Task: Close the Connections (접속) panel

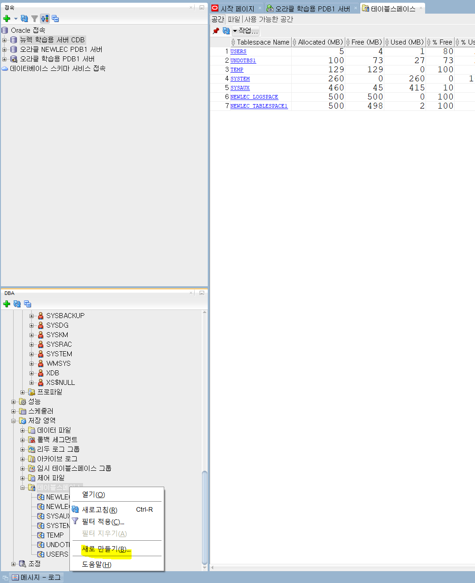Action: pos(191,8)
